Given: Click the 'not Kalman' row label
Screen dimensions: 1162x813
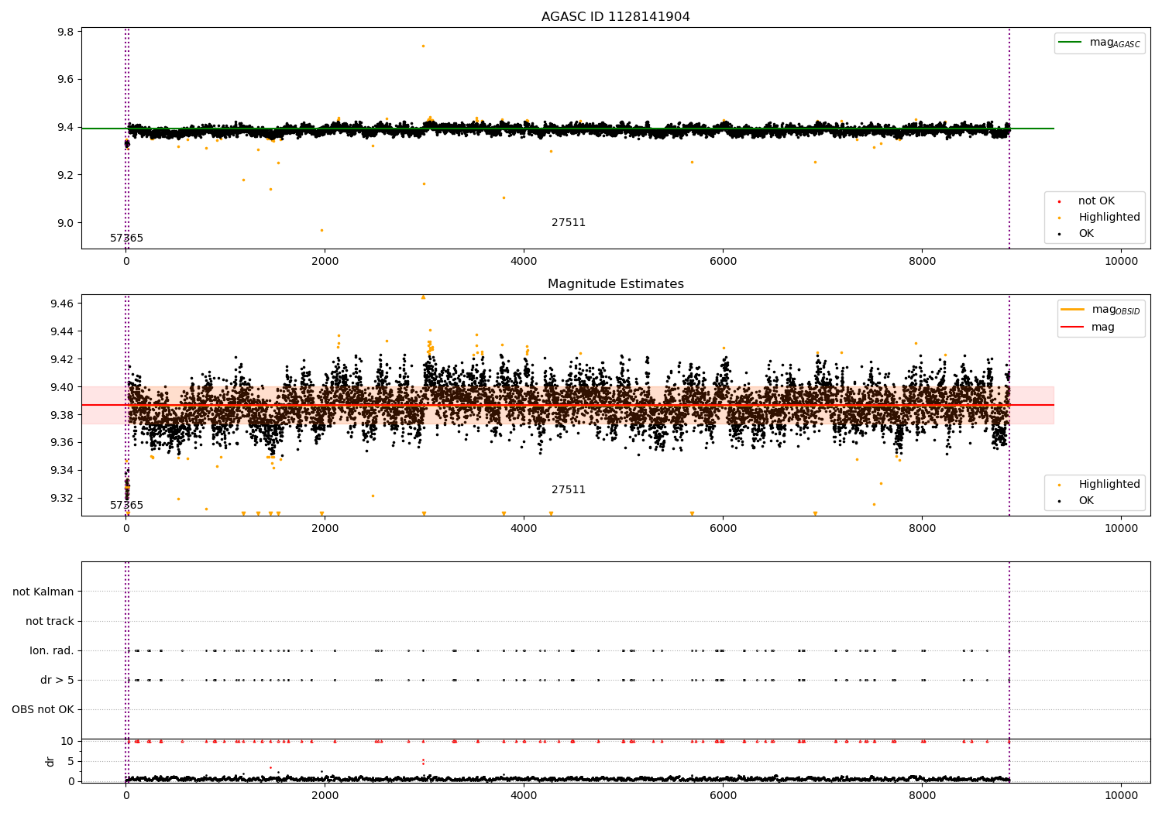Looking at the screenshot, I should 43,592.
